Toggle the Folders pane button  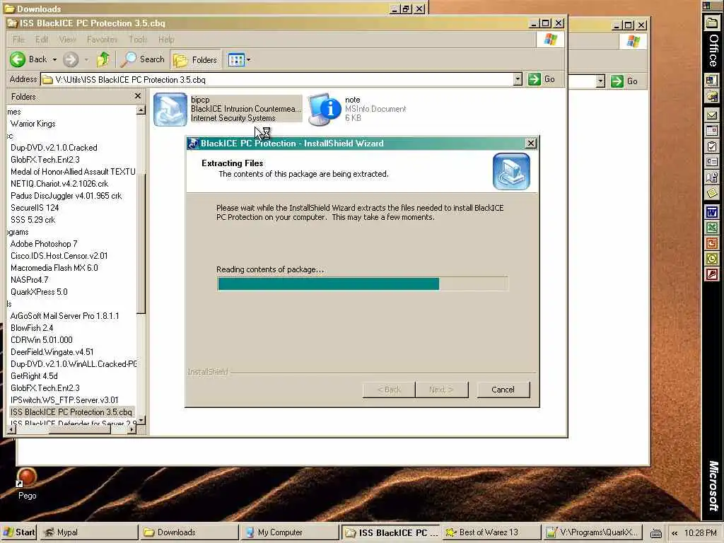tap(195, 59)
